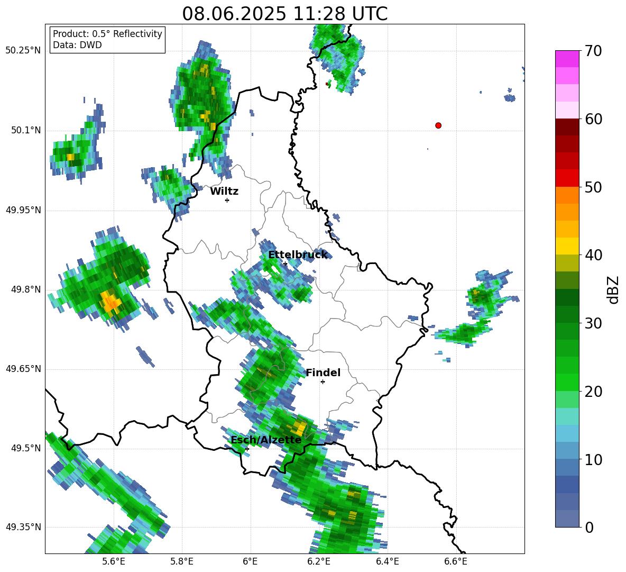
Task: Click the colorbar value 10
Action: tap(594, 459)
